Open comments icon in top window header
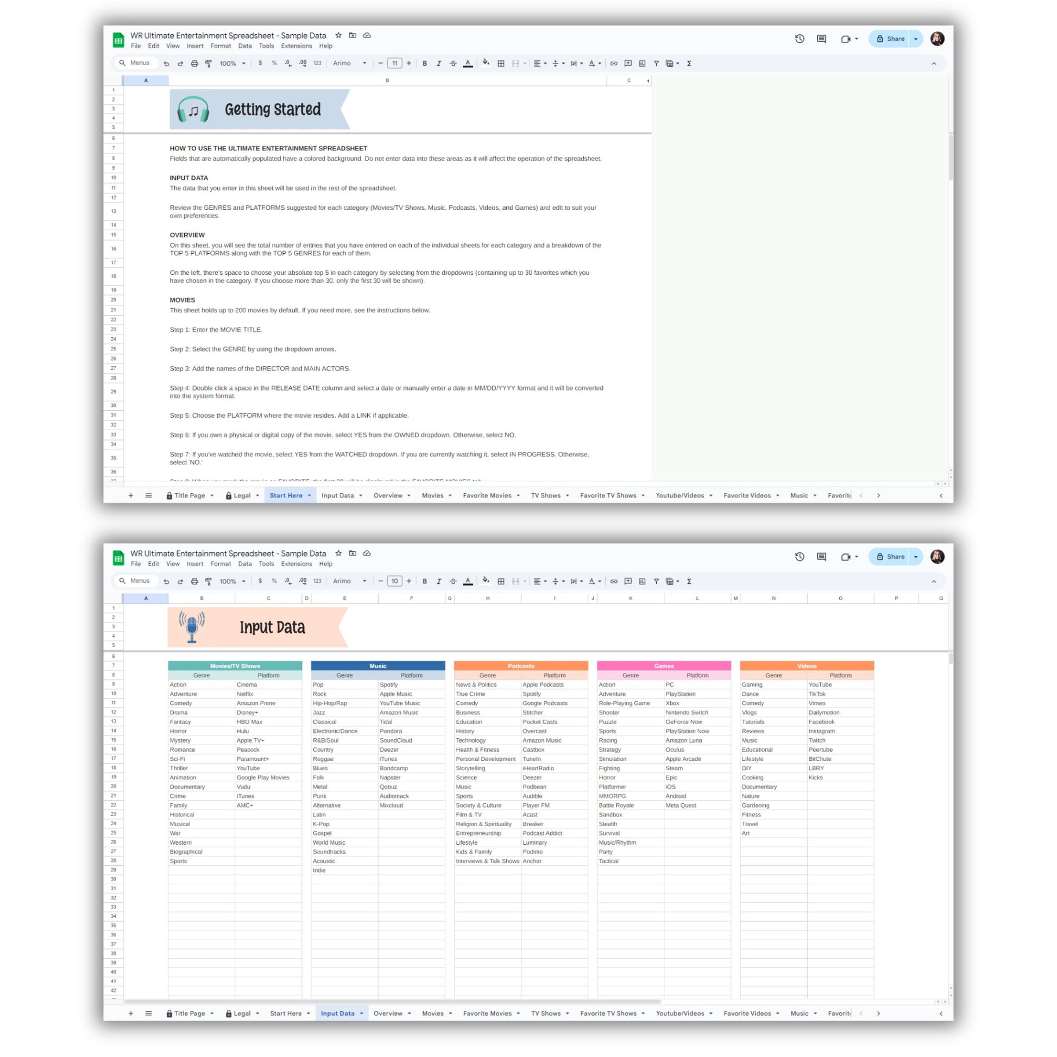The height and width of the screenshot is (1057, 1057). (821, 39)
